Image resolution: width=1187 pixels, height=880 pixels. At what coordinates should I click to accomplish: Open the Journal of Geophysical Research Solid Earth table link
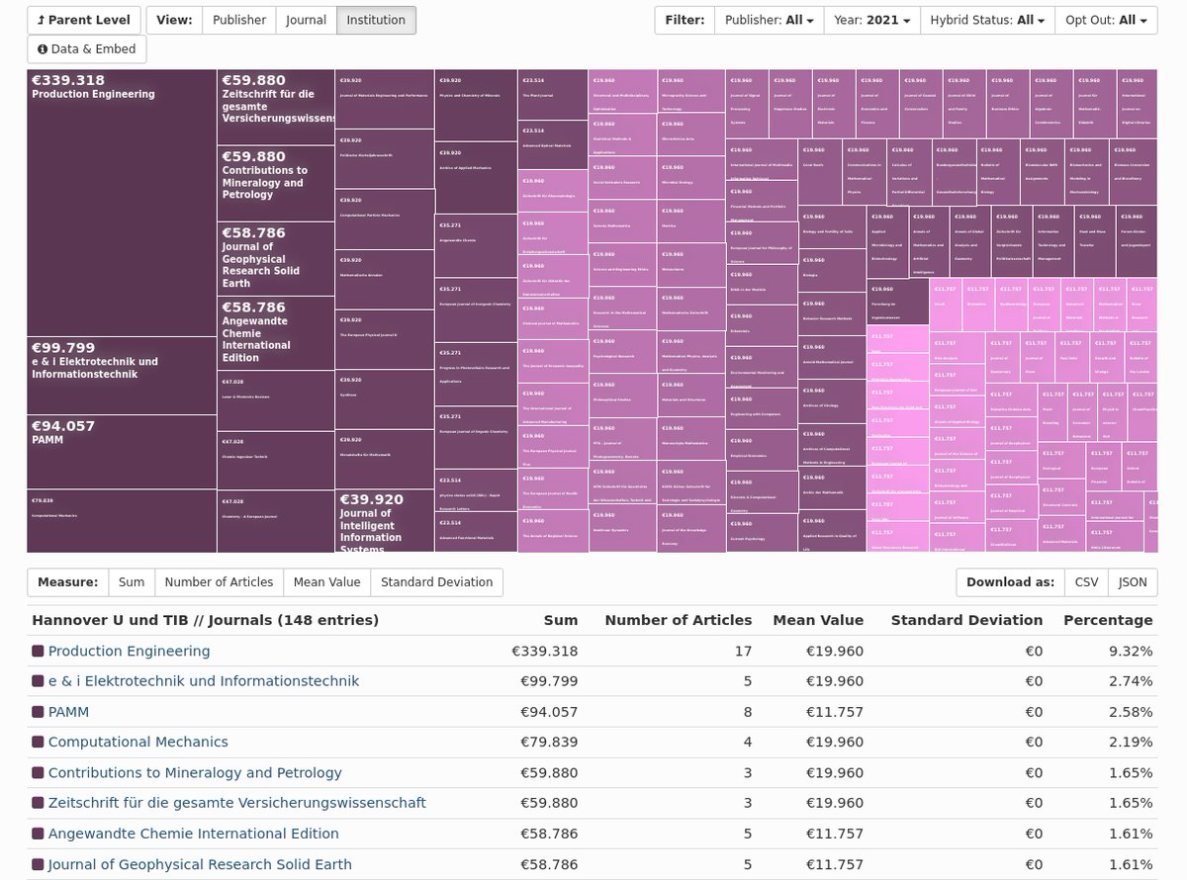[x=200, y=864]
